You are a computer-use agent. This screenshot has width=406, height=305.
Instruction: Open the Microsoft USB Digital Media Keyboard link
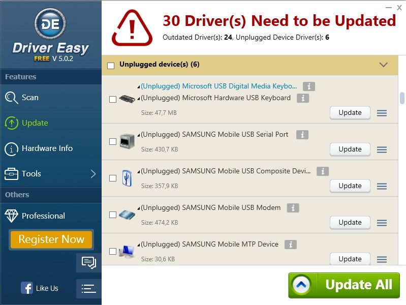click(x=219, y=86)
